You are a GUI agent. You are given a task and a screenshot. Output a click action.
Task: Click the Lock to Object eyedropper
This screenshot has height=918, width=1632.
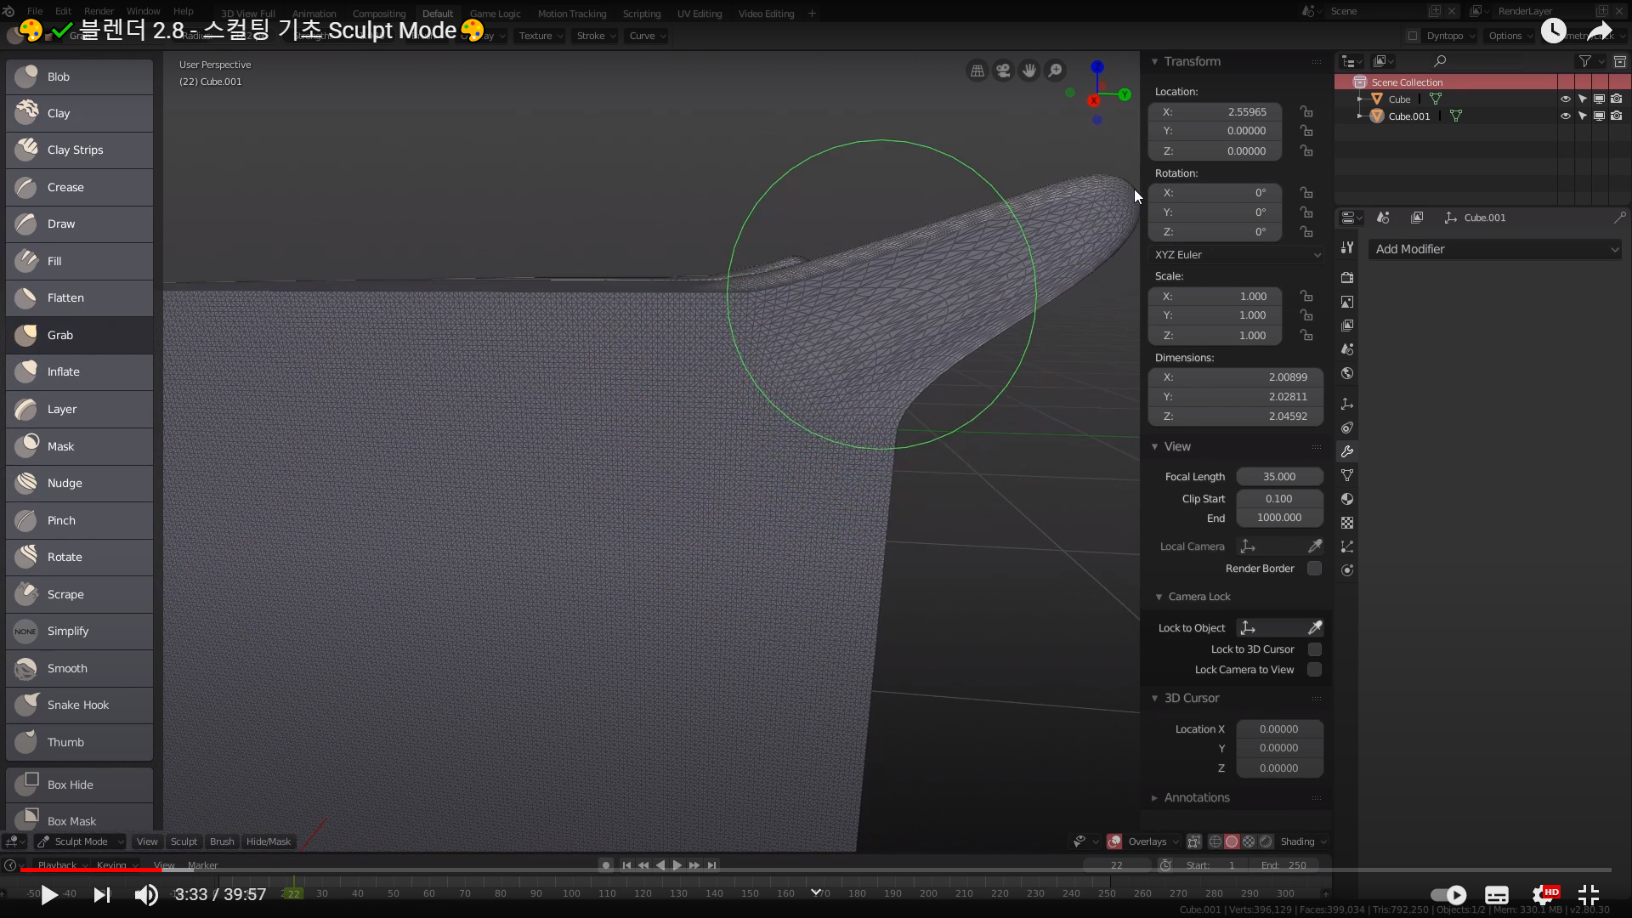coord(1315,627)
